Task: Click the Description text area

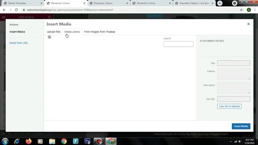Action: pos(234,88)
